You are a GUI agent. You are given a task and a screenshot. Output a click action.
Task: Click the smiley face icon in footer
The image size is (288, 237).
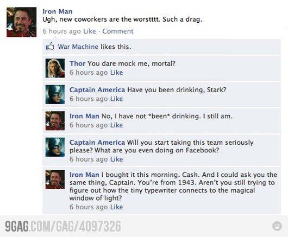pos(277,226)
